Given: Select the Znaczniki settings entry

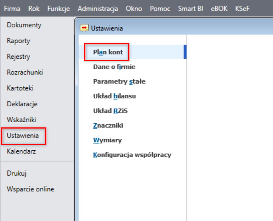Looking at the screenshot, I should coord(108,126).
